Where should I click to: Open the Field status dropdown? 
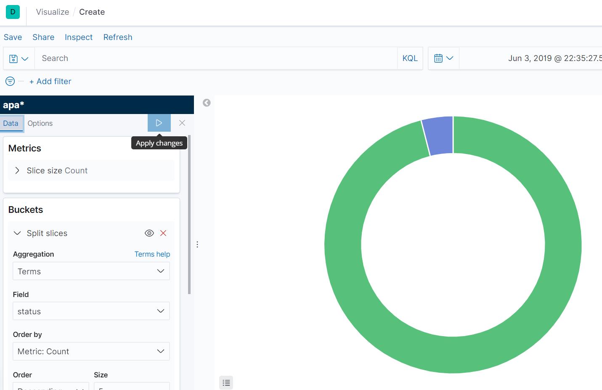click(91, 311)
